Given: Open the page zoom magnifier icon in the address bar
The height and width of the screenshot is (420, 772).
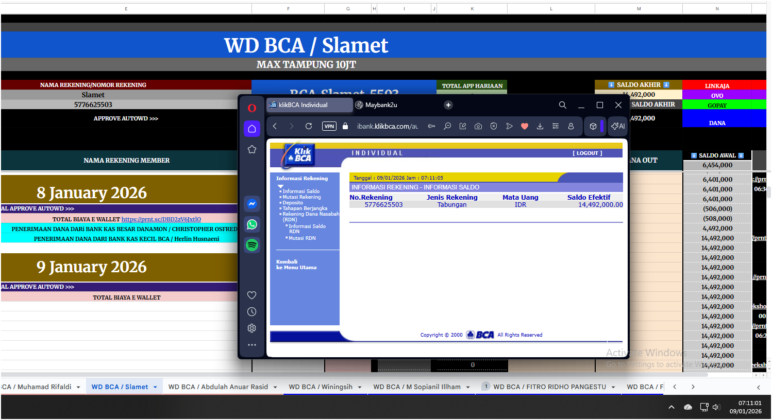Looking at the screenshot, I should pyautogui.click(x=447, y=126).
